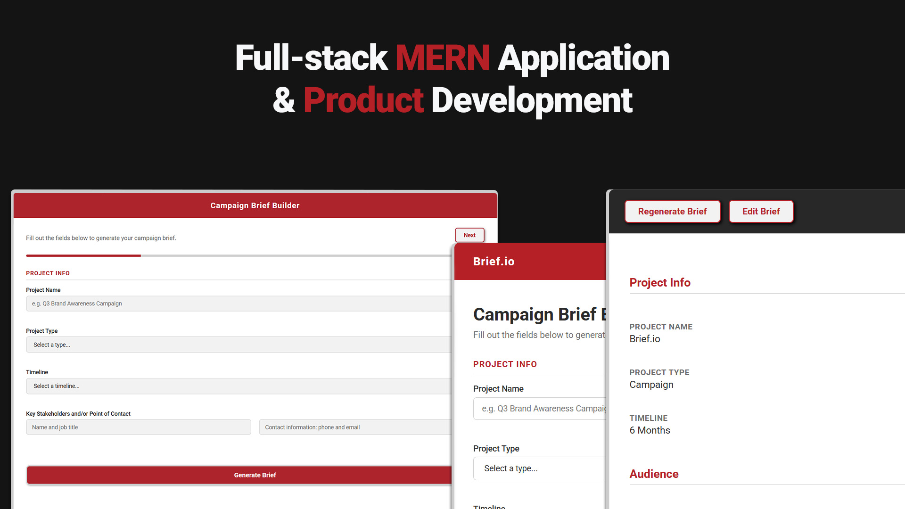This screenshot has height=509, width=905.
Task: Focus the 'Name and job title' input
Action: [139, 427]
